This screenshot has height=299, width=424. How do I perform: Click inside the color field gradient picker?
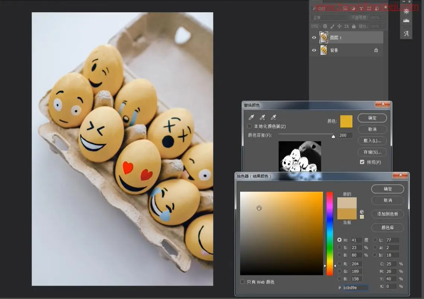tap(281, 233)
